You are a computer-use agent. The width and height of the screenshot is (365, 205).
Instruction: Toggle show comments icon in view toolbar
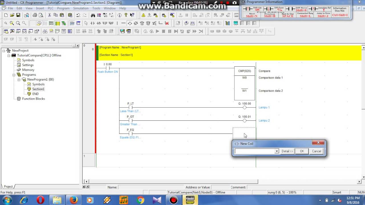[x=39, y=23]
